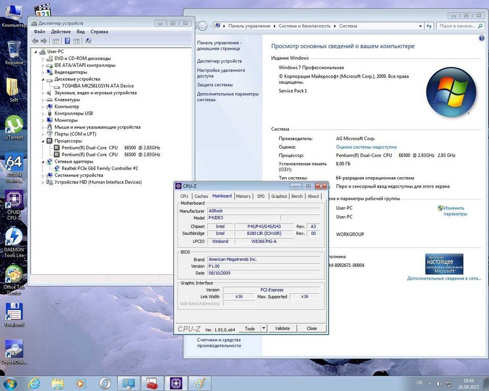The width and height of the screenshot is (489, 391).
Task: Open the CPU-Z Tools dropdown arrow
Action: [264, 328]
